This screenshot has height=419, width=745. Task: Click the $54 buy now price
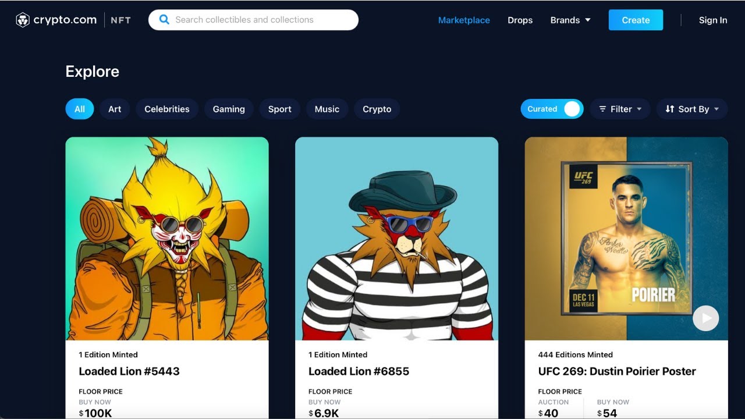607,413
